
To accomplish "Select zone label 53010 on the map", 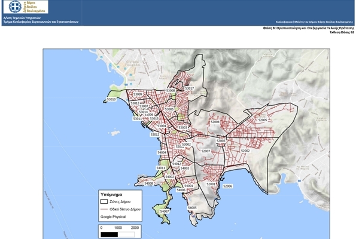I will [111, 100].
